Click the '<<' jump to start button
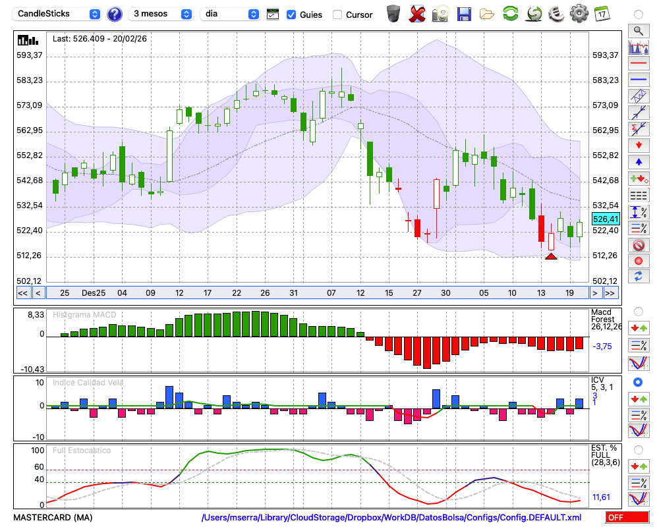This screenshot has height=527, width=659. tap(22, 293)
